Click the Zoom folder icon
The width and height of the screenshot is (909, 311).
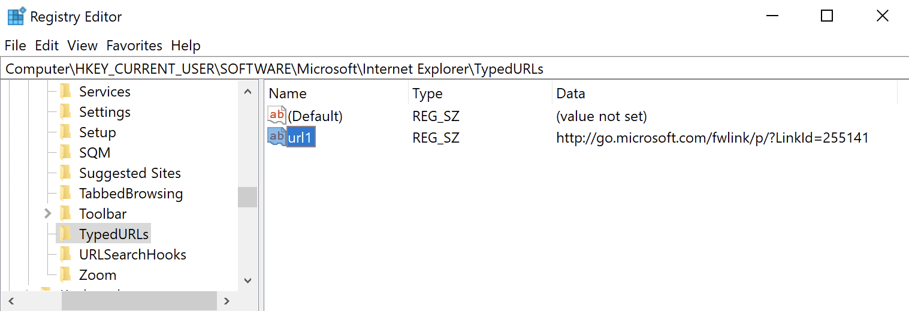(x=65, y=275)
